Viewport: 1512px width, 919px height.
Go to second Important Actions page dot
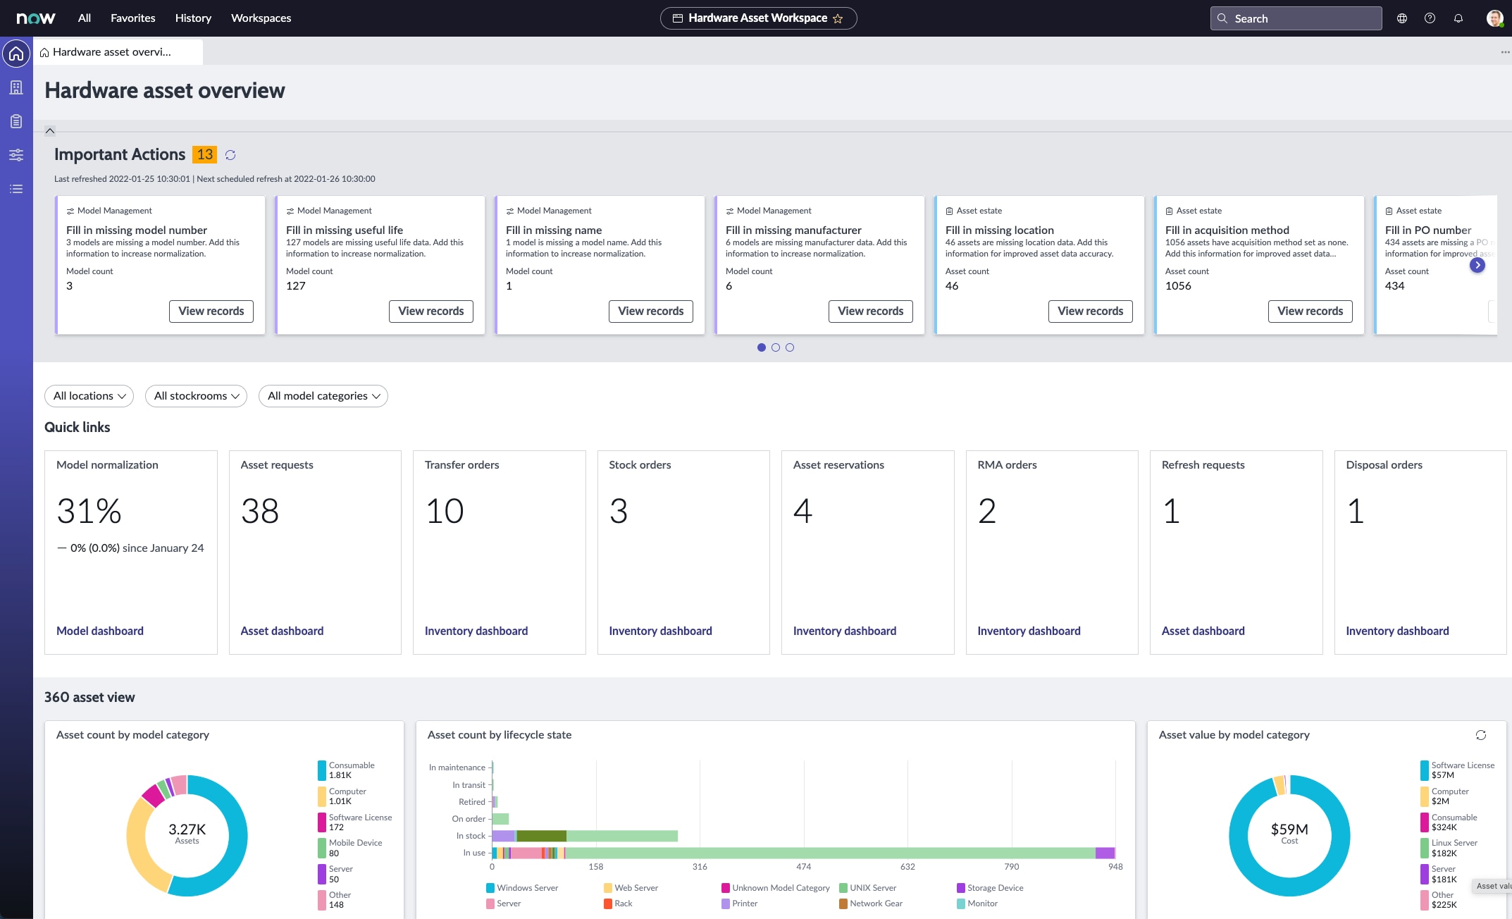tap(776, 347)
